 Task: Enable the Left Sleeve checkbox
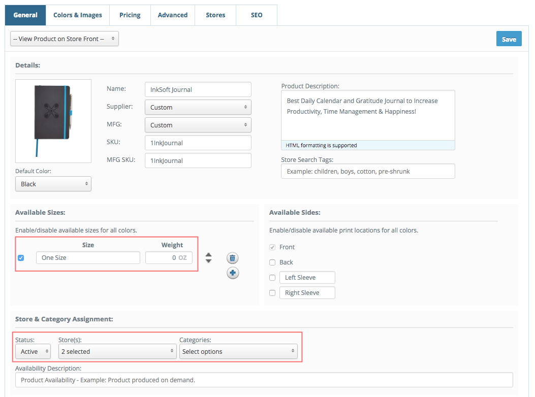click(x=272, y=278)
